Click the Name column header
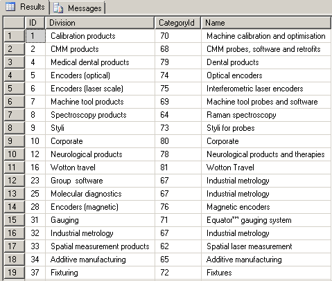 [x=266, y=23]
